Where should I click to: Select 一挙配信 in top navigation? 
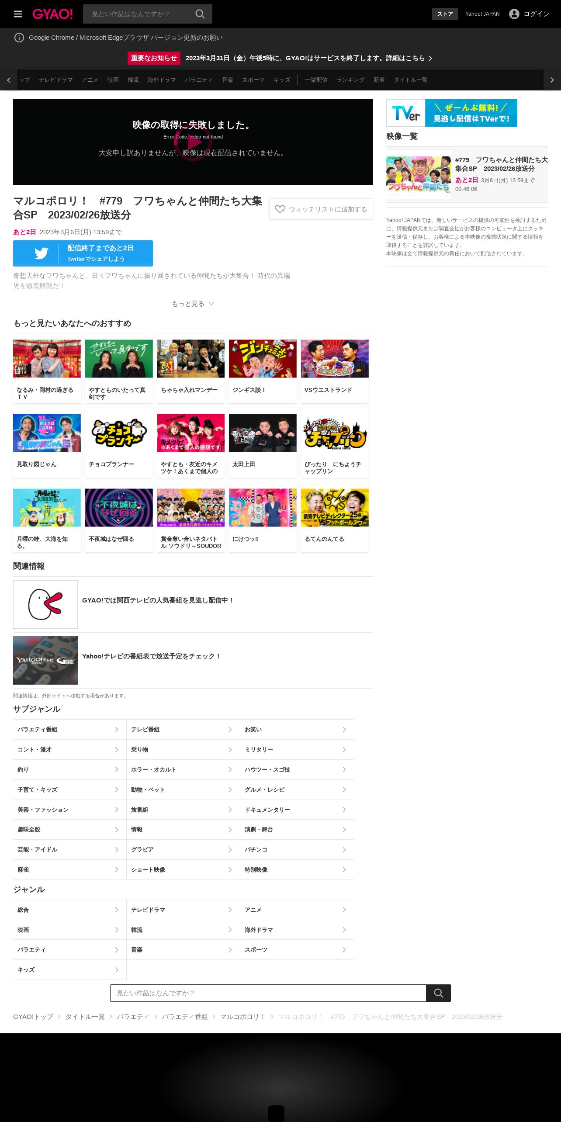(x=316, y=80)
